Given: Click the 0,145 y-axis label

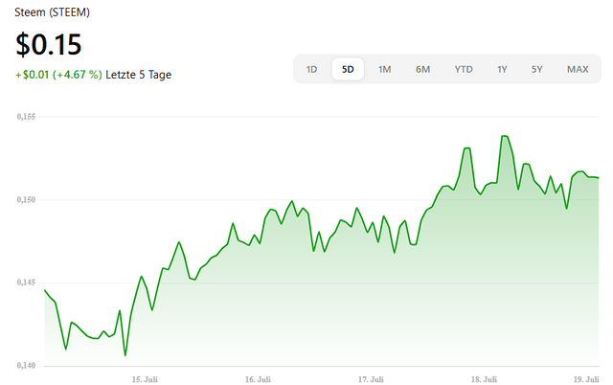Looking at the screenshot, I should 26,283.
